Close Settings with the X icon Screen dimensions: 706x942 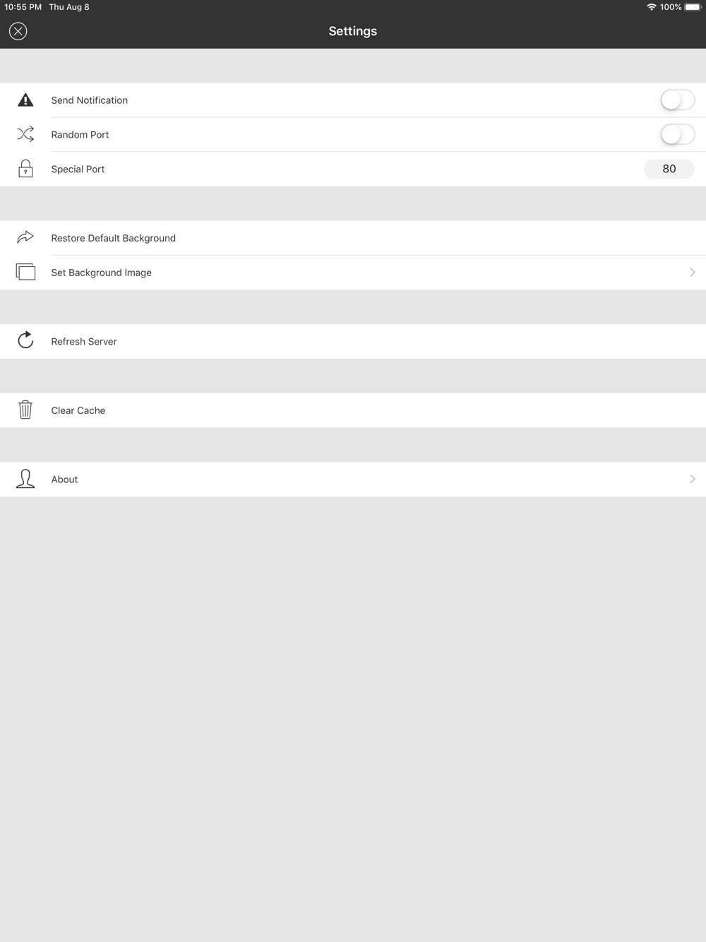click(x=18, y=31)
